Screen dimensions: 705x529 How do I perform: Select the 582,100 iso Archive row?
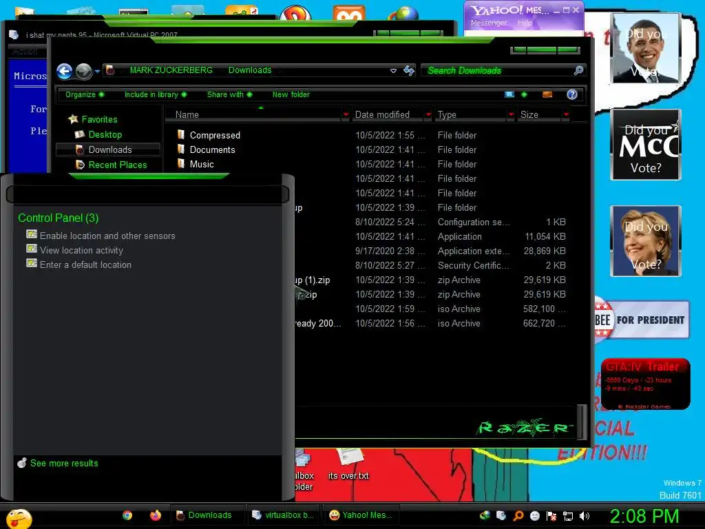coord(432,309)
